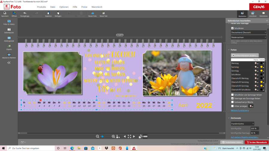Open the Weitere Funktionen link
Screen dimensions: 269x151
[239, 110]
